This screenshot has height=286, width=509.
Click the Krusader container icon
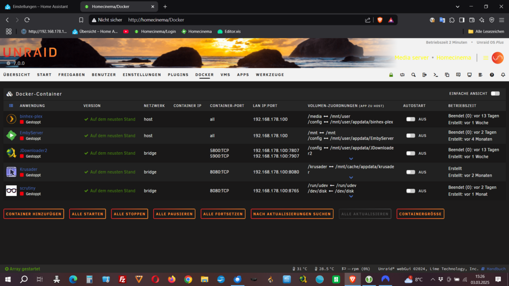[11, 171]
